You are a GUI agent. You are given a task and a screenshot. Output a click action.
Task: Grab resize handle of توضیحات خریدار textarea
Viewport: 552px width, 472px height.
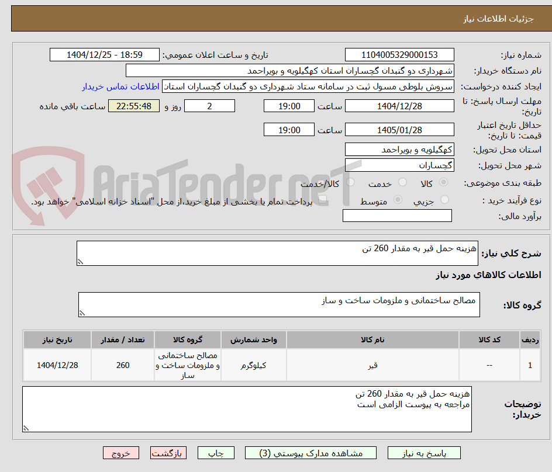click(x=26, y=428)
